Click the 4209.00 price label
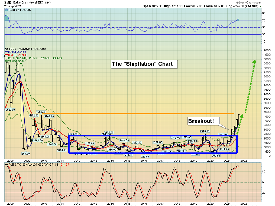Viewport: 275px width, 206px height. click(49, 116)
